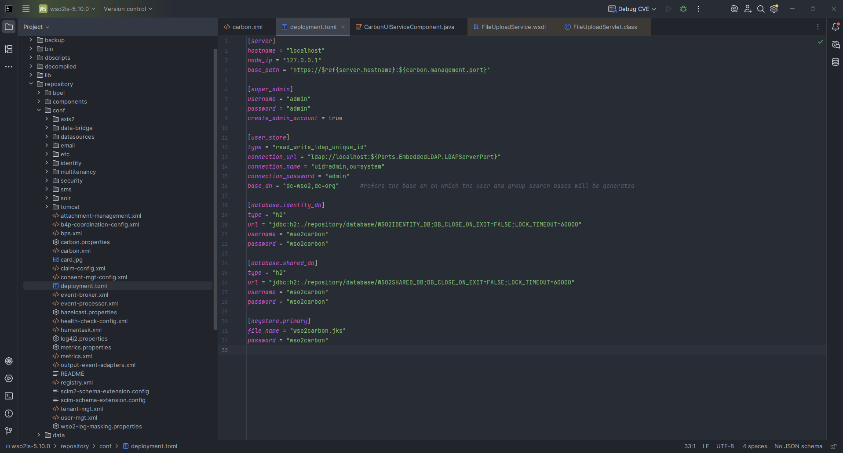Open the Structure tool window icon
The image size is (843, 453).
coord(9,49)
